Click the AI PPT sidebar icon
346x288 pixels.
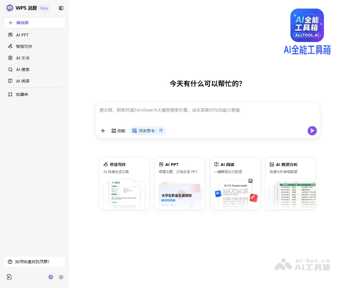pyautogui.click(x=10, y=35)
